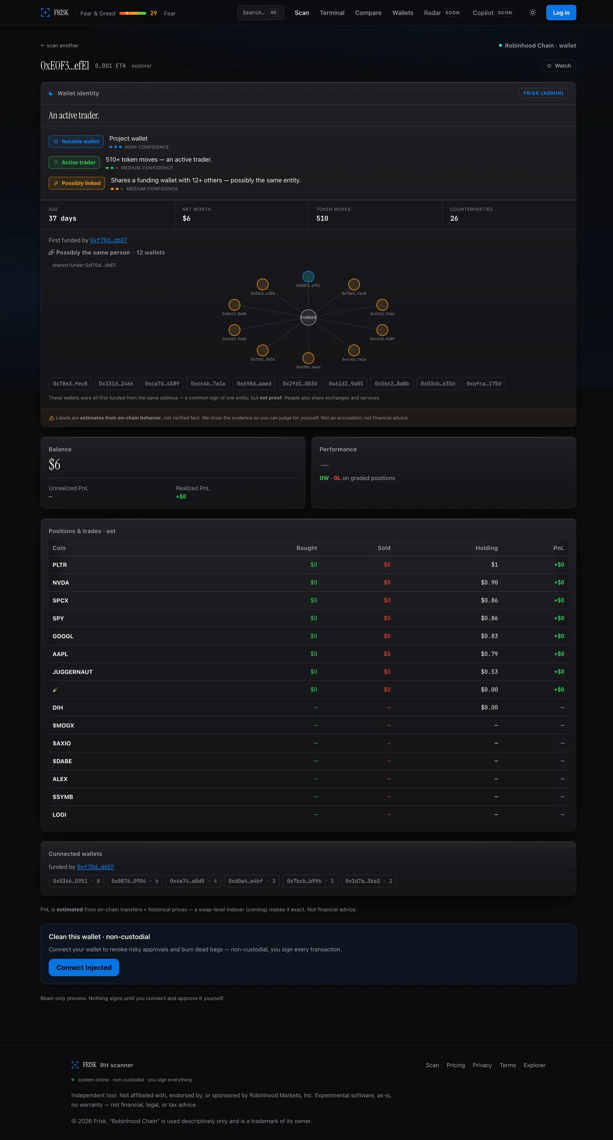Toggle Watch on this wallet

(x=559, y=66)
